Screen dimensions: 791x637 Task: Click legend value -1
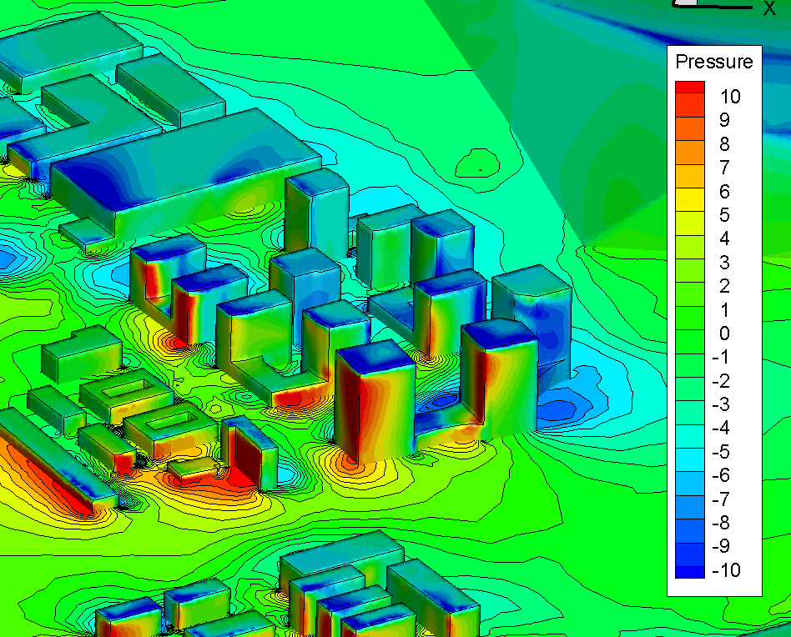[721, 357]
